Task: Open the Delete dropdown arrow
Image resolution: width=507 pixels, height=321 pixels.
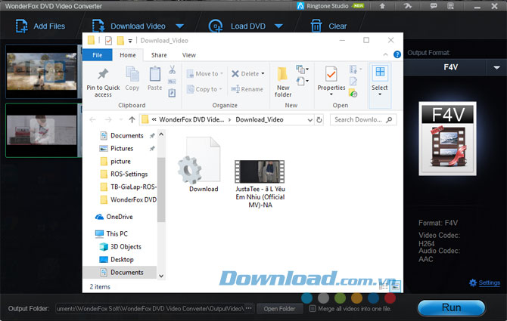Action: tap(263, 74)
